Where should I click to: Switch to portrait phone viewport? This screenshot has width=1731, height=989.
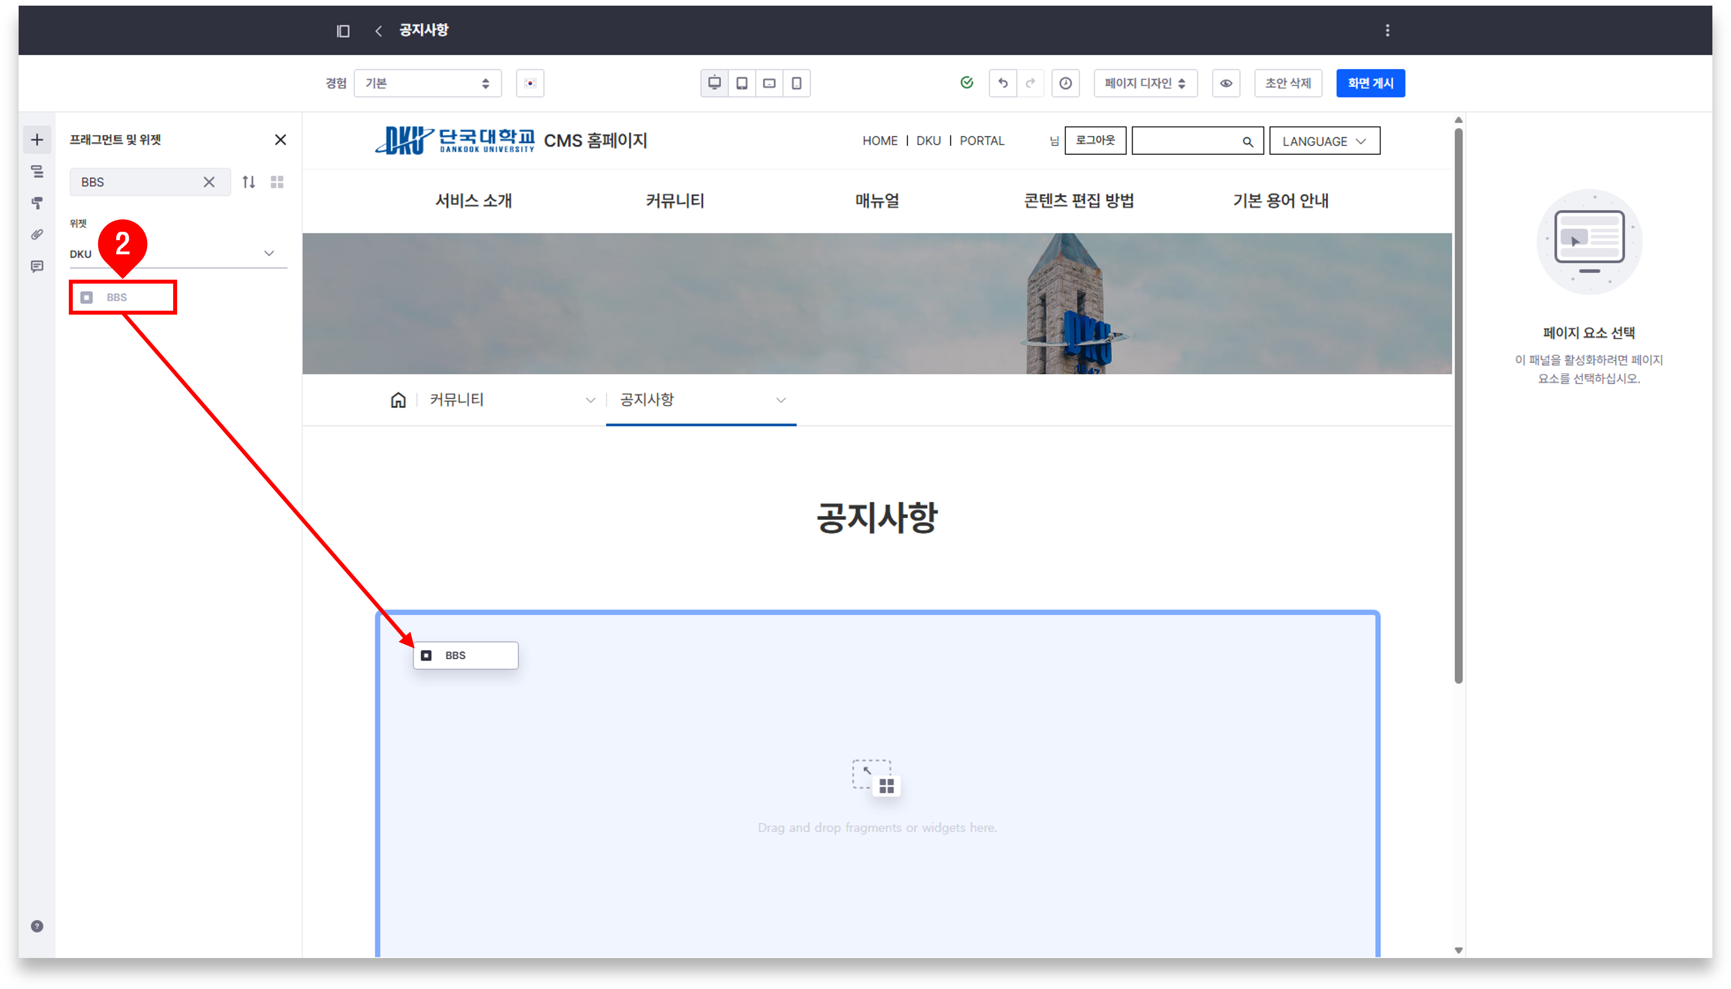[796, 83]
